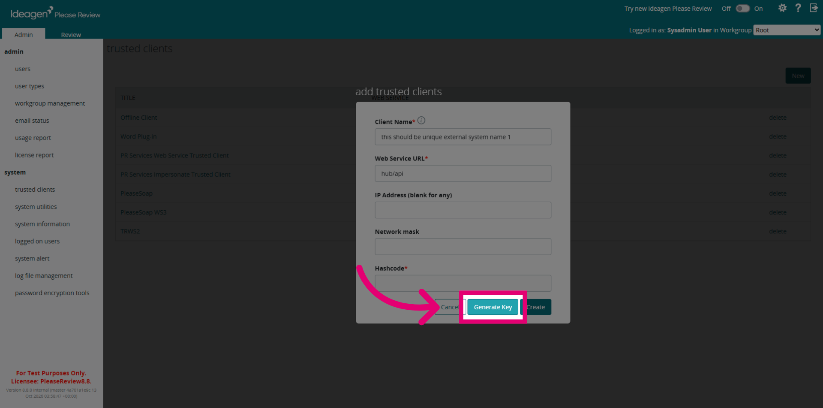The height and width of the screenshot is (408, 823).
Task: Click the logout icon in header
Action: click(x=814, y=8)
